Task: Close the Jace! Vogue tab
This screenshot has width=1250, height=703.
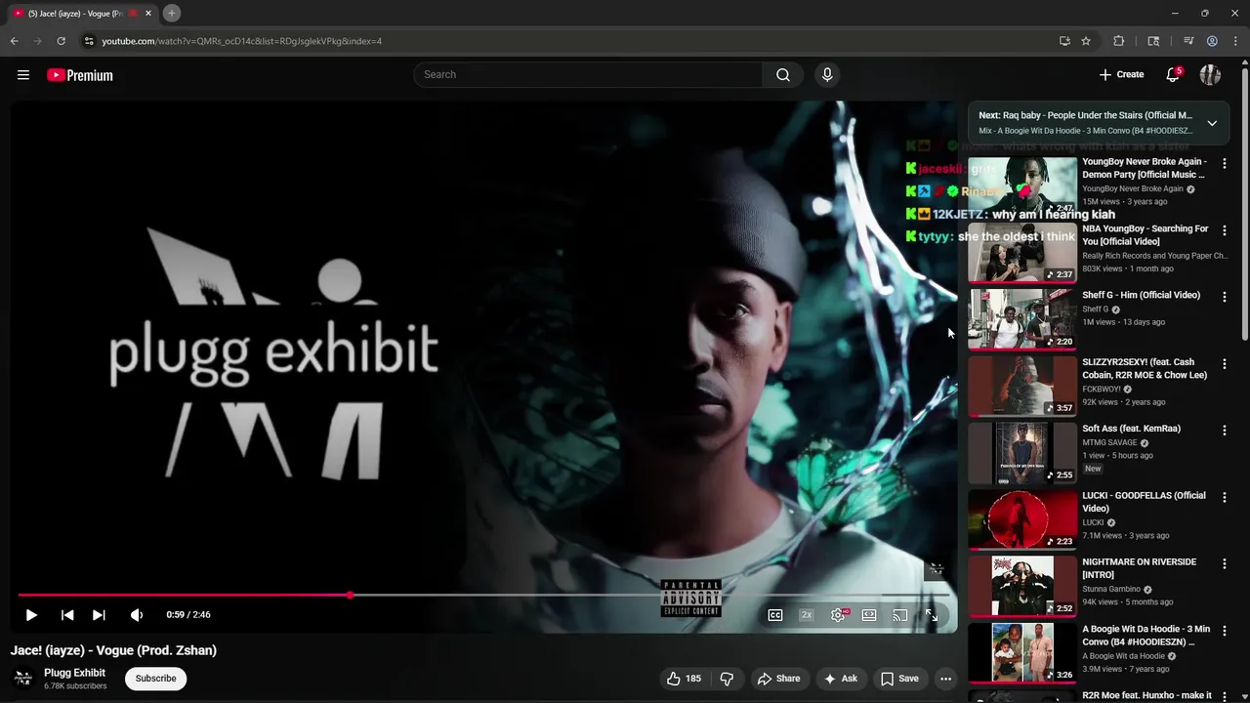Action: pyautogui.click(x=148, y=14)
